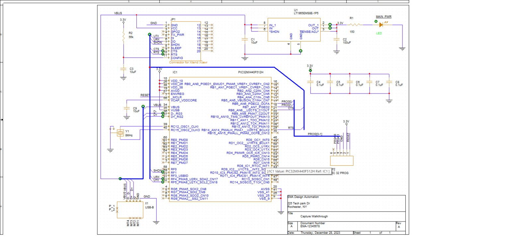Select the ground symbol below capacitor C3
The image size is (510, 243).
click(x=123, y=78)
